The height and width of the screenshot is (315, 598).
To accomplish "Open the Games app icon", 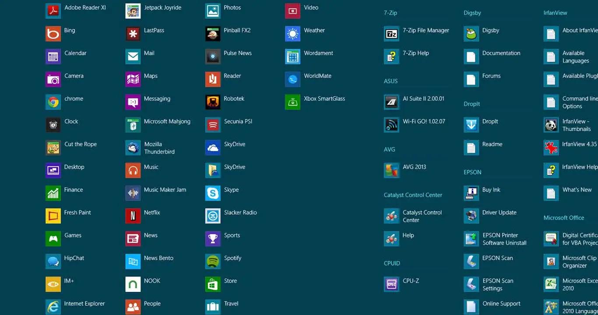I will coord(53,238).
